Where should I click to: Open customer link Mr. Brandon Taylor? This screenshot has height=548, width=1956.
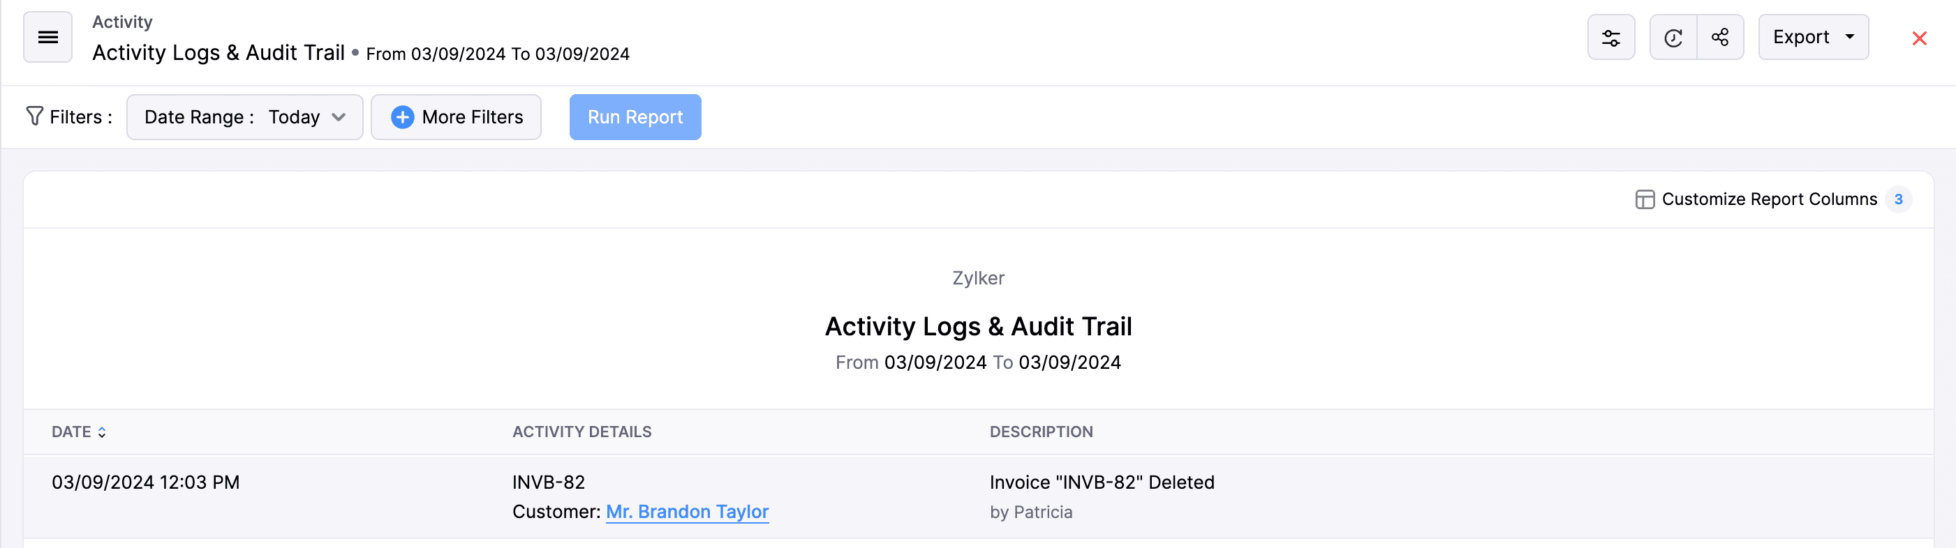[686, 512]
